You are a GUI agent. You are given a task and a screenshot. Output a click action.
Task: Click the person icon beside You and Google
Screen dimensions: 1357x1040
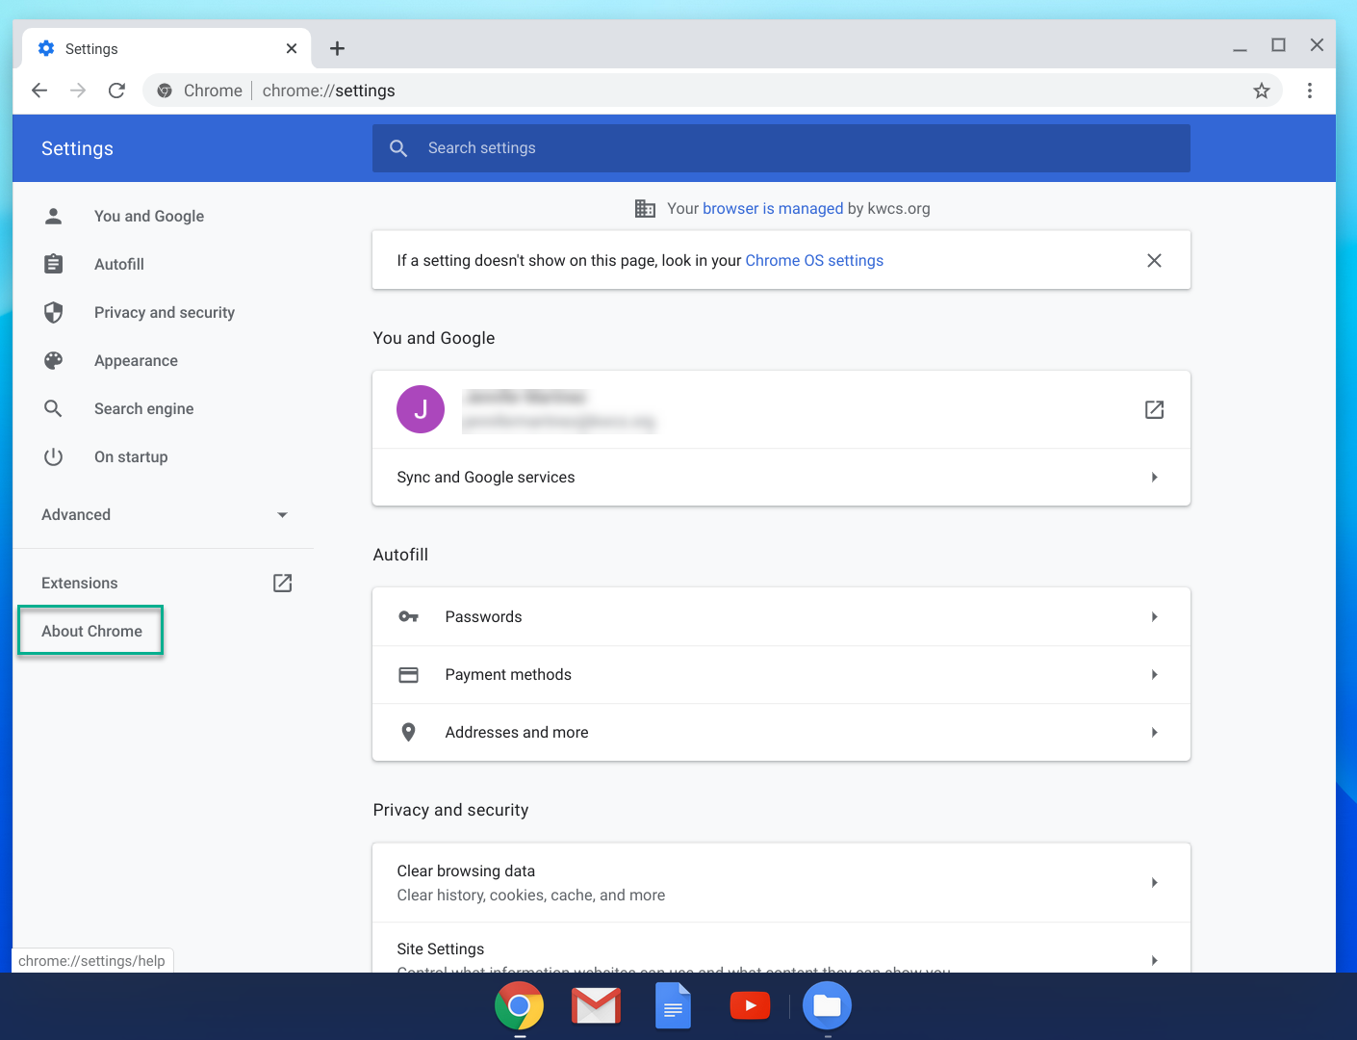pyautogui.click(x=54, y=216)
